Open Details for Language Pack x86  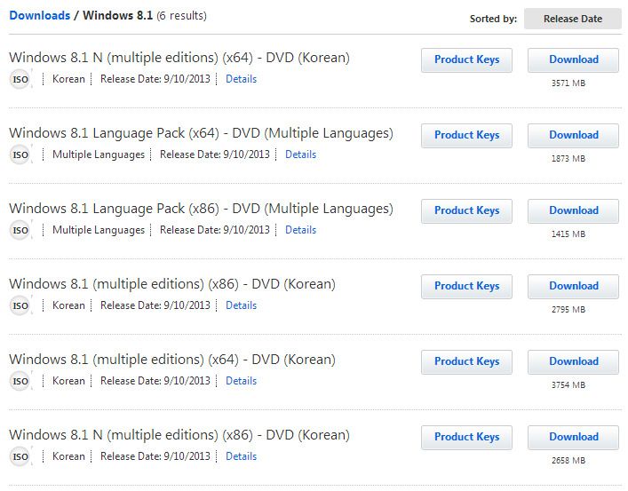coord(300,230)
